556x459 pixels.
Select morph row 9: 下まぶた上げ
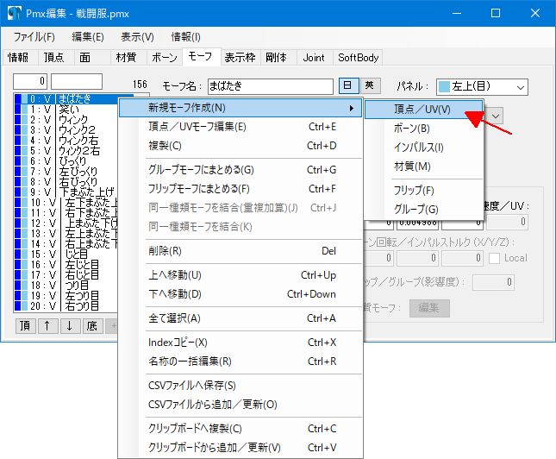tap(66, 192)
